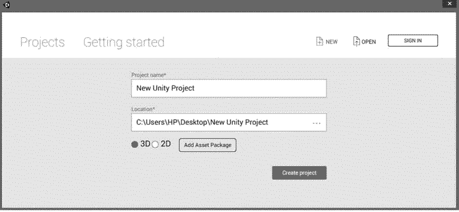The width and height of the screenshot is (459, 212).
Task: Click the NEW project document icon
Action: (320, 41)
